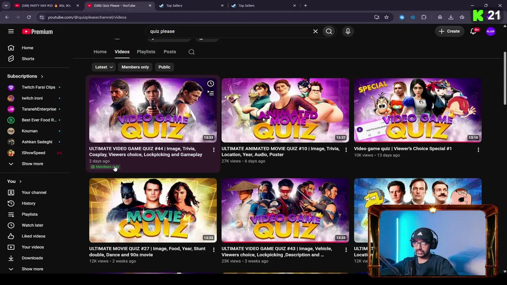Toggle the Members only filter chip
507x285 pixels.
[x=135, y=67]
